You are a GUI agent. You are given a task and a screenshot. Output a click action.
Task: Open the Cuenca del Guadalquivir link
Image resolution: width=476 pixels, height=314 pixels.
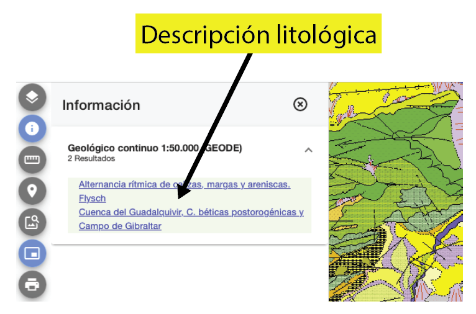(191, 212)
